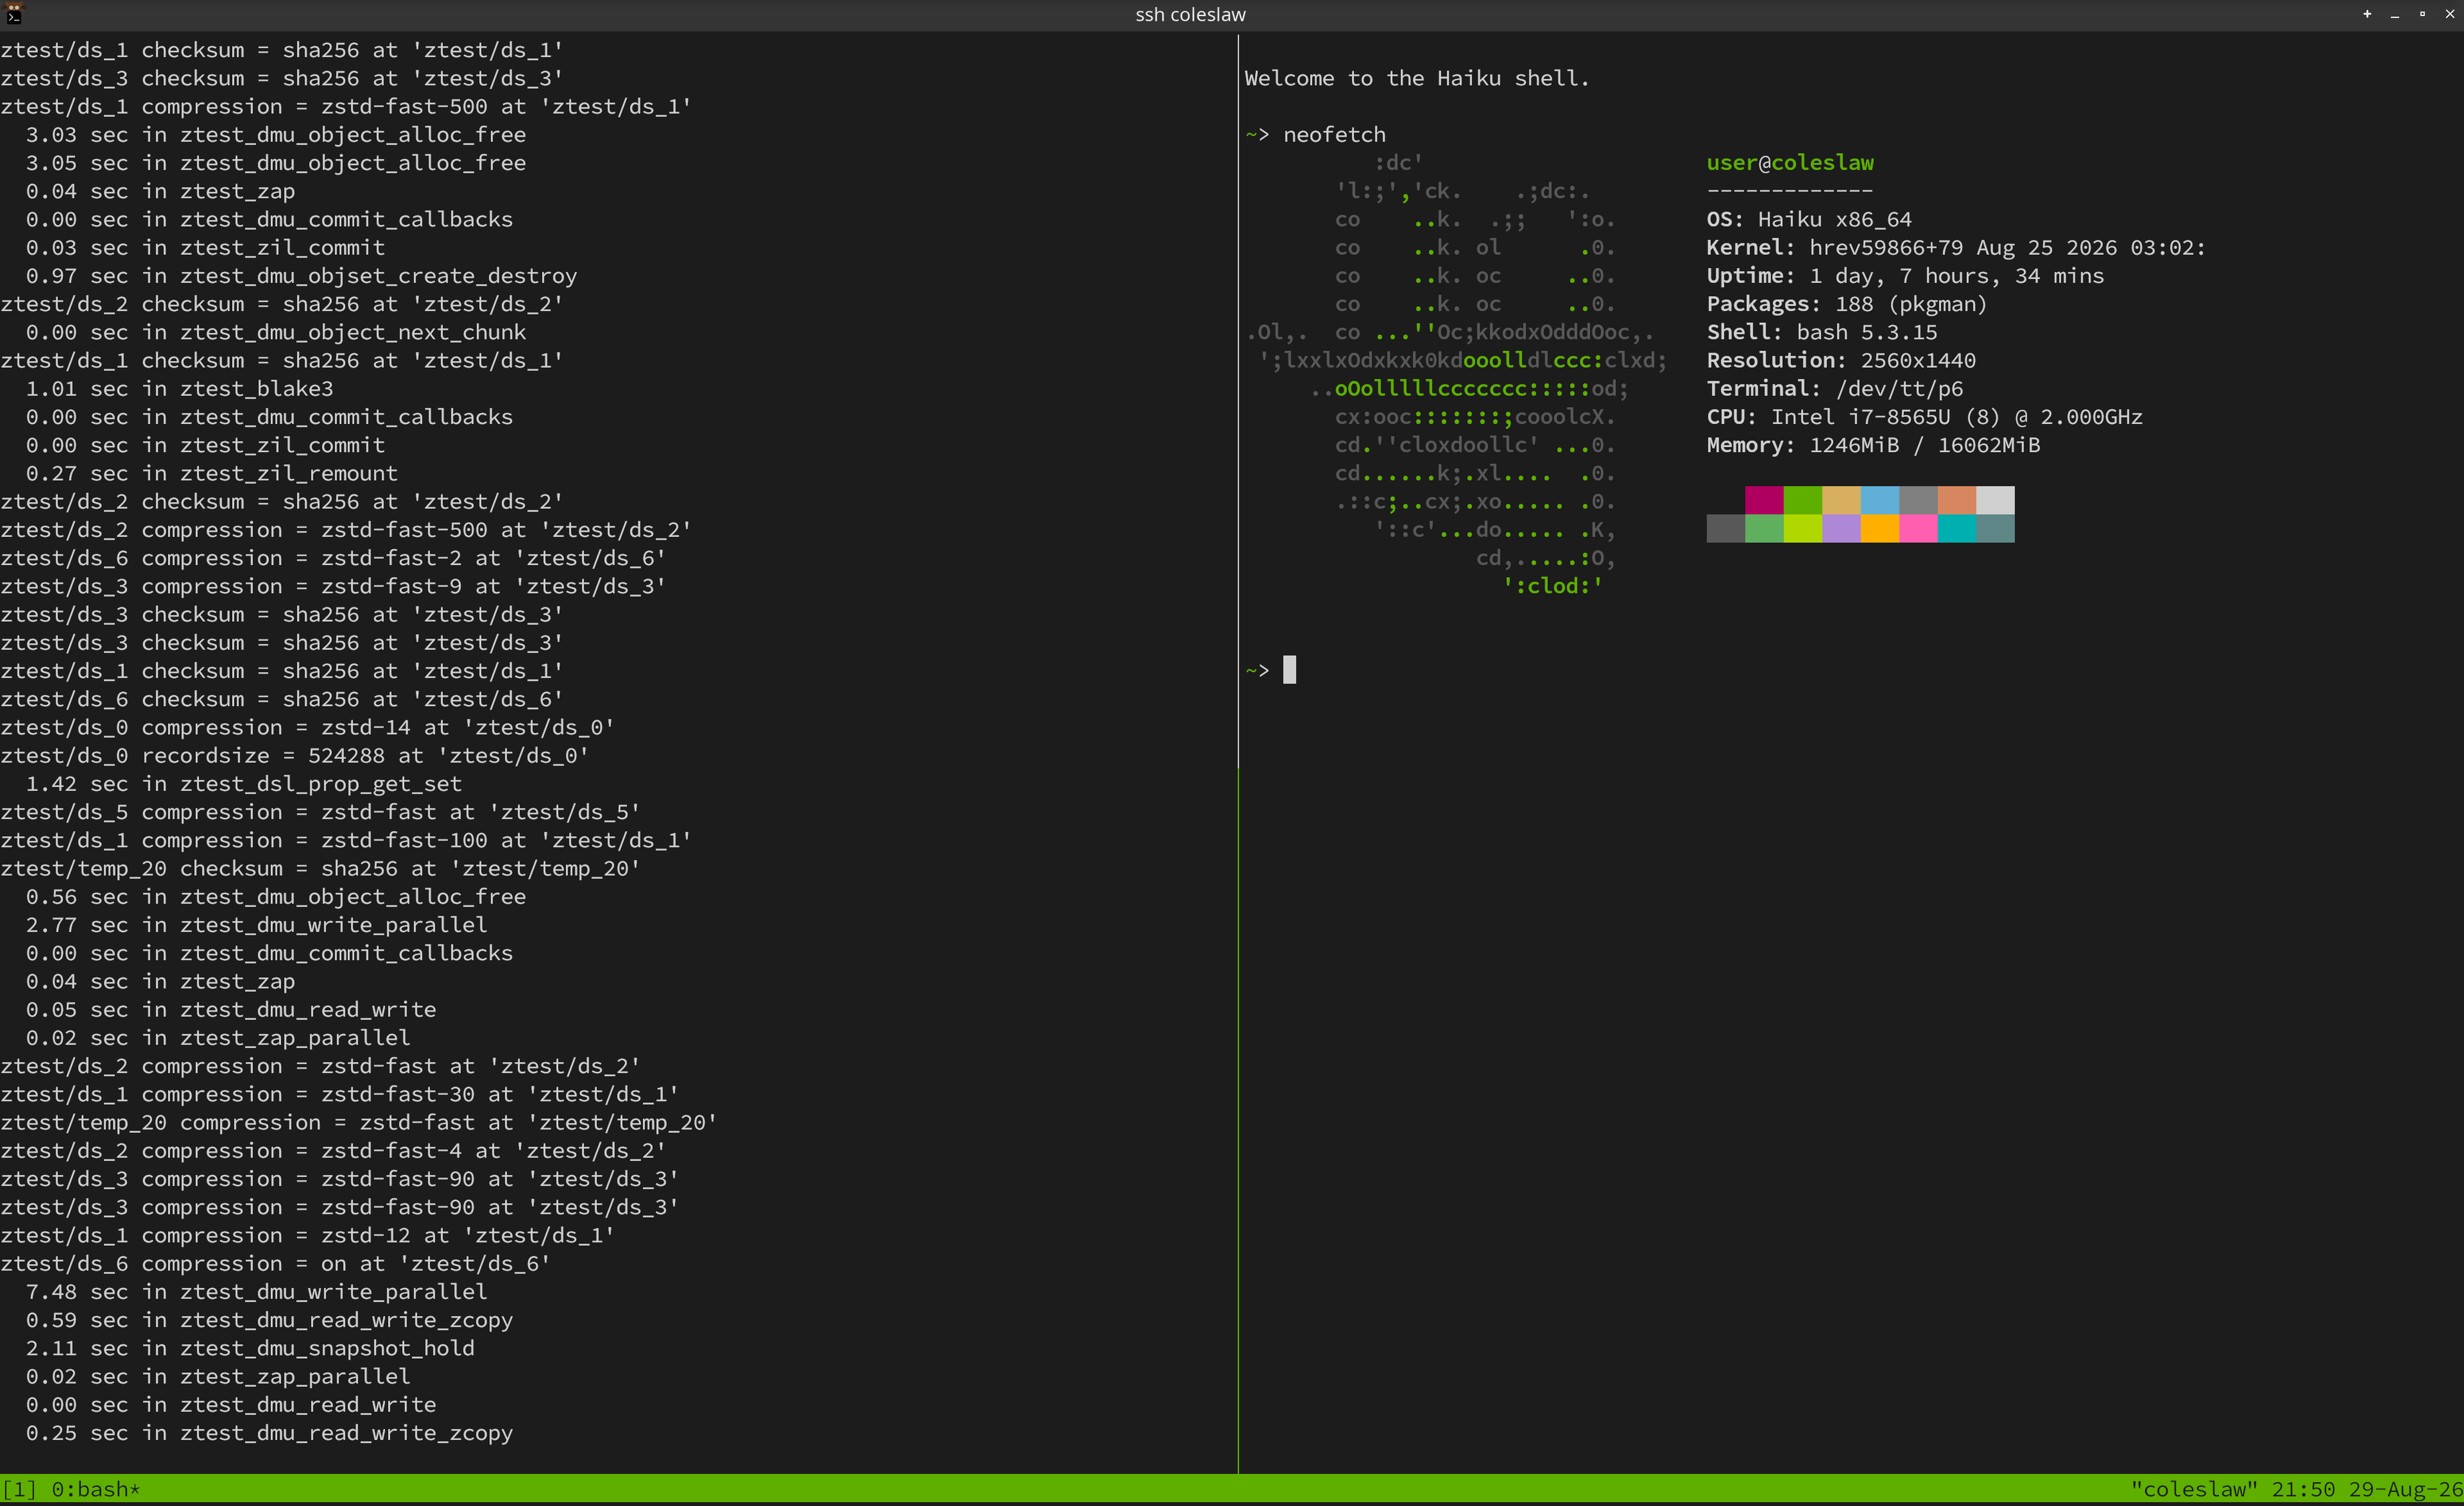The width and height of the screenshot is (2464, 1506).
Task: Maximize the ssh coleslaw window
Action: pyautogui.click(x=2422, y=14)
